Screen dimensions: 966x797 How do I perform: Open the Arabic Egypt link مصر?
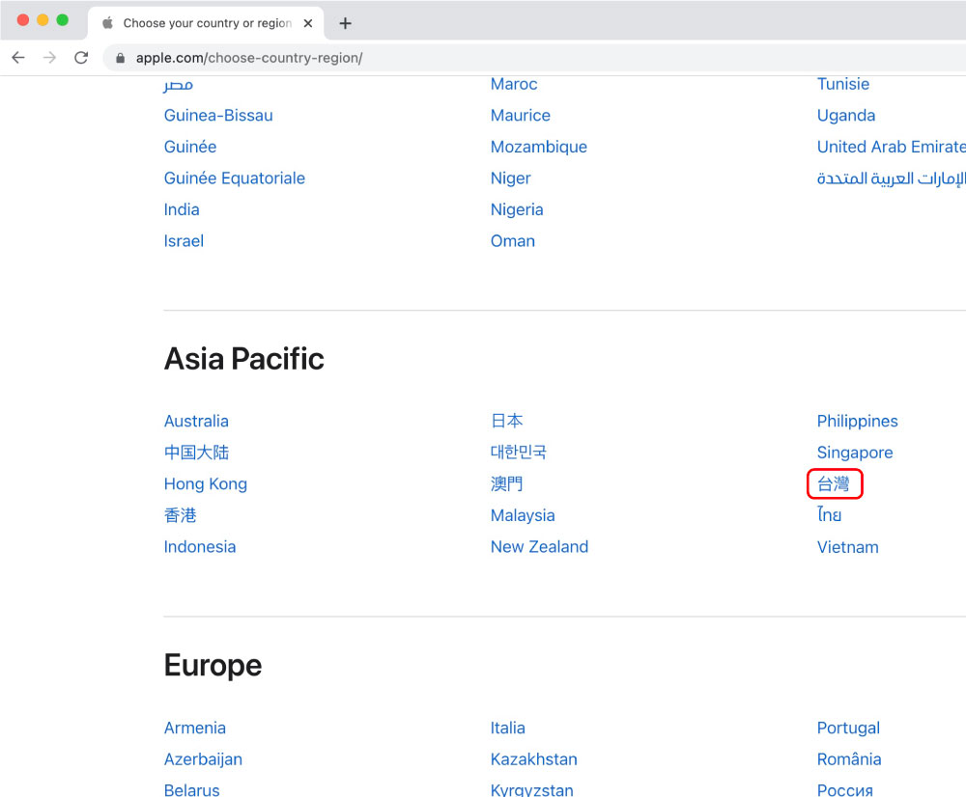(x=179, y=84)
